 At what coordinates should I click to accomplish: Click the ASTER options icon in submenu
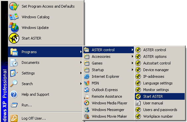[x=138, y=57]
